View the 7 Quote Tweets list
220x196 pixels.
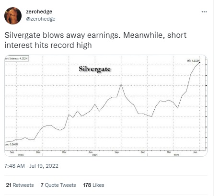[x=58, y=185]
